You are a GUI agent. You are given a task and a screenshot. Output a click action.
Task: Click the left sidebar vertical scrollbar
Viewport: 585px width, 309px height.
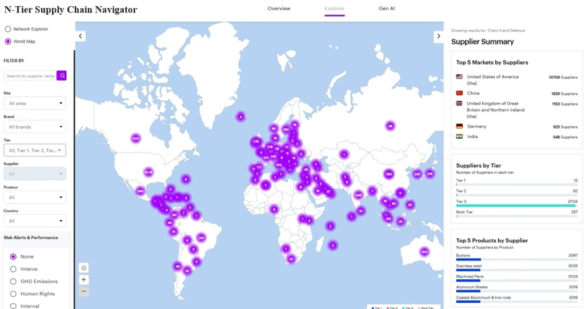coord(74,179)
